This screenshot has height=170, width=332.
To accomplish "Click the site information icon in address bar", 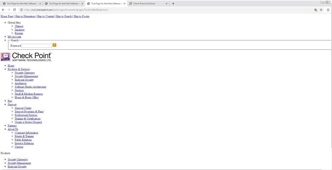I will [22, 10].
